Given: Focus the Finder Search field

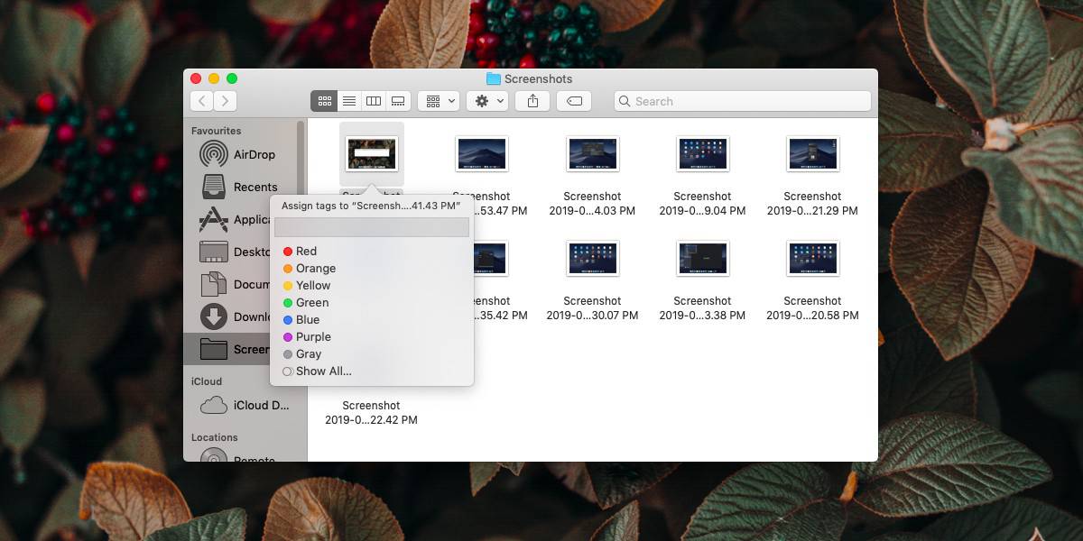Looking at the screenshot, I should (x=743, y=101).
